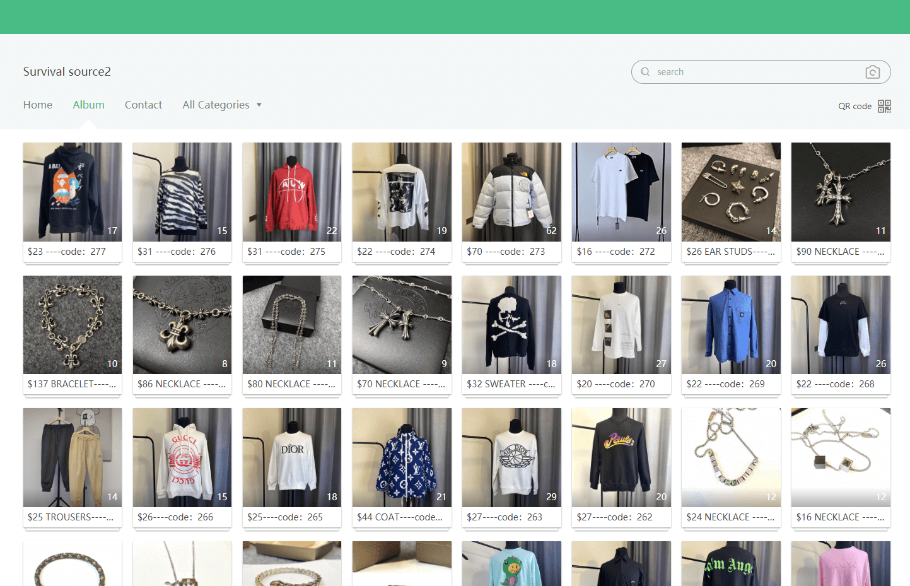Screen dimensions: 910x586
Task: Click the caption "$23 ----code: 277"
Action: pyautogui.click(x=67, y=251)
